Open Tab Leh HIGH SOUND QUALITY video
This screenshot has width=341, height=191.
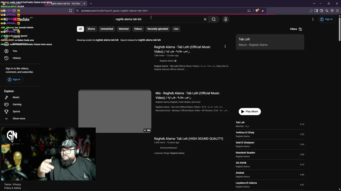point(189,138)
